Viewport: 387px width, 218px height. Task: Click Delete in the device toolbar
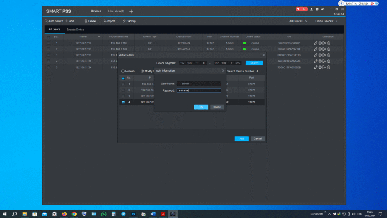90,21
